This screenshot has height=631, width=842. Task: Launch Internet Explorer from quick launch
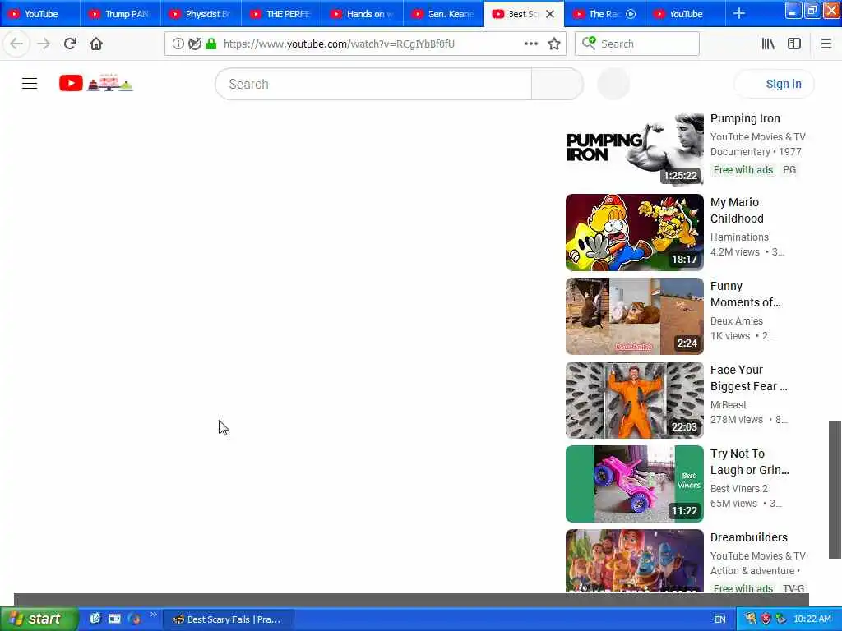pyautogui.click(x=95, y=619)
